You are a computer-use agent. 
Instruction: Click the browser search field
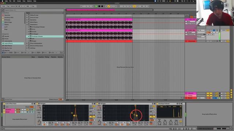pyautogui.click(x=34, y=10)
